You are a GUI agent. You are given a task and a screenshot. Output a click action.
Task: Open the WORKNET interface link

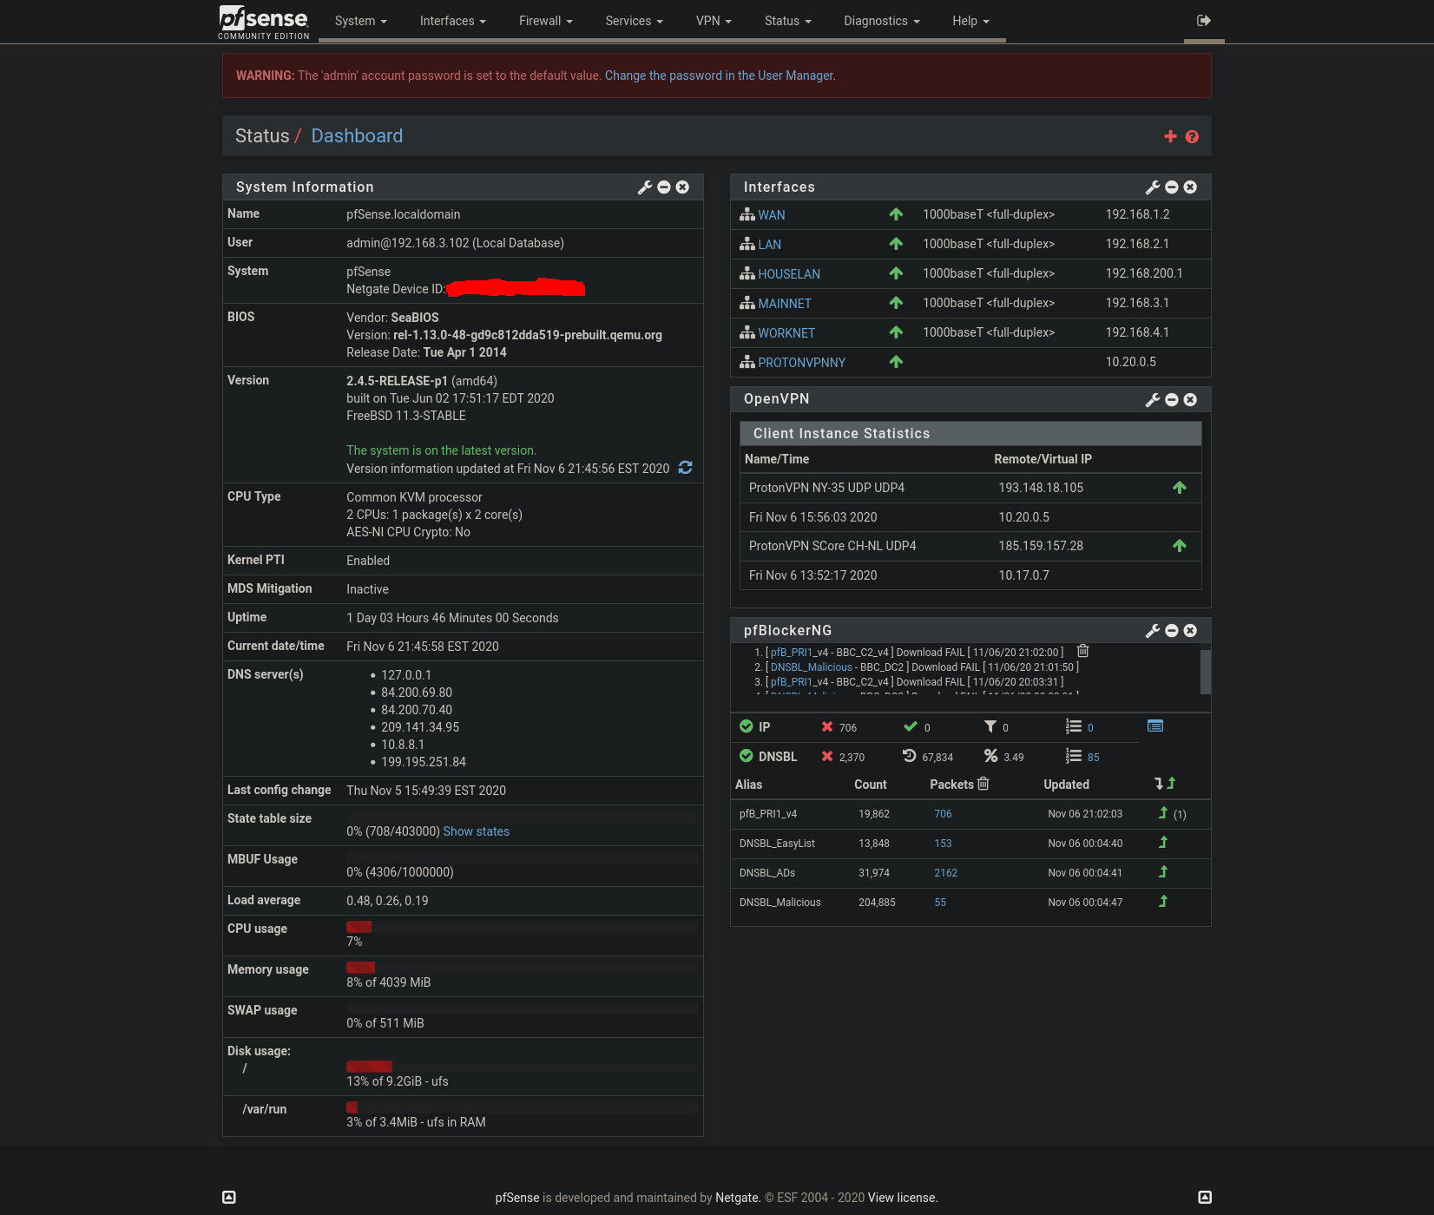click(x=786, y=333)
